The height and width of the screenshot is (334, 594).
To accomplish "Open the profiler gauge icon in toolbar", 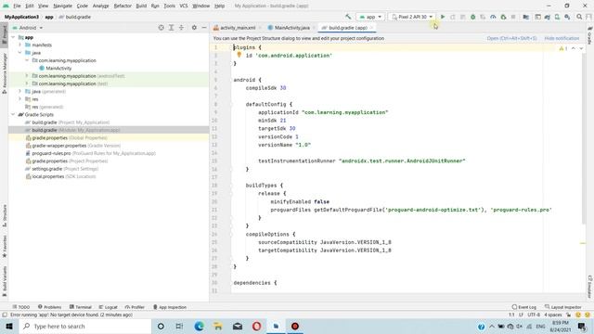I will 493,17.
